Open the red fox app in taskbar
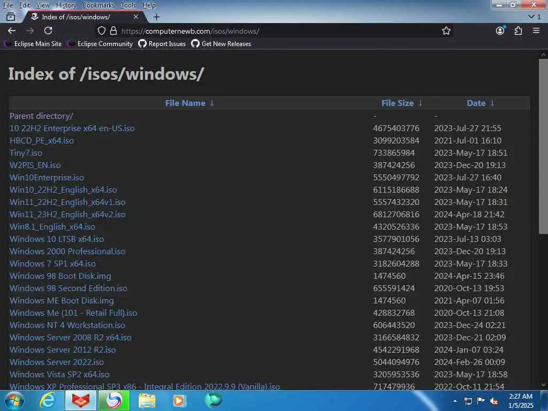This screenshot has width=548, height=411. click(x=81, y=400)
